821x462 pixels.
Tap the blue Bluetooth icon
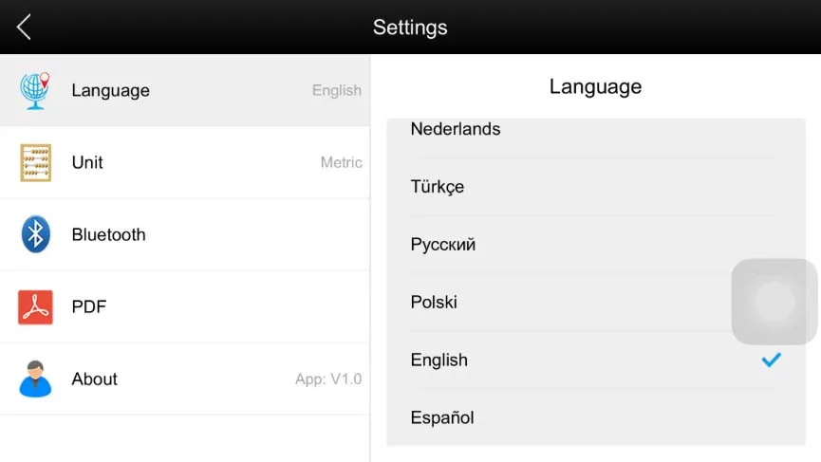tap(35, 234)
